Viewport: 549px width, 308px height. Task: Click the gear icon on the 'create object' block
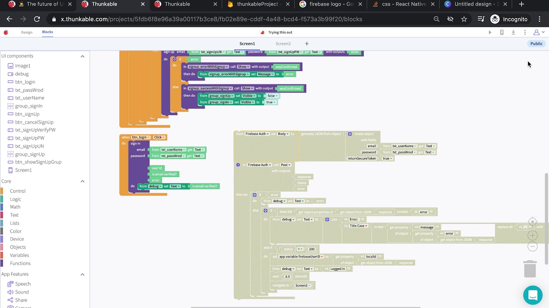point(350,134)
